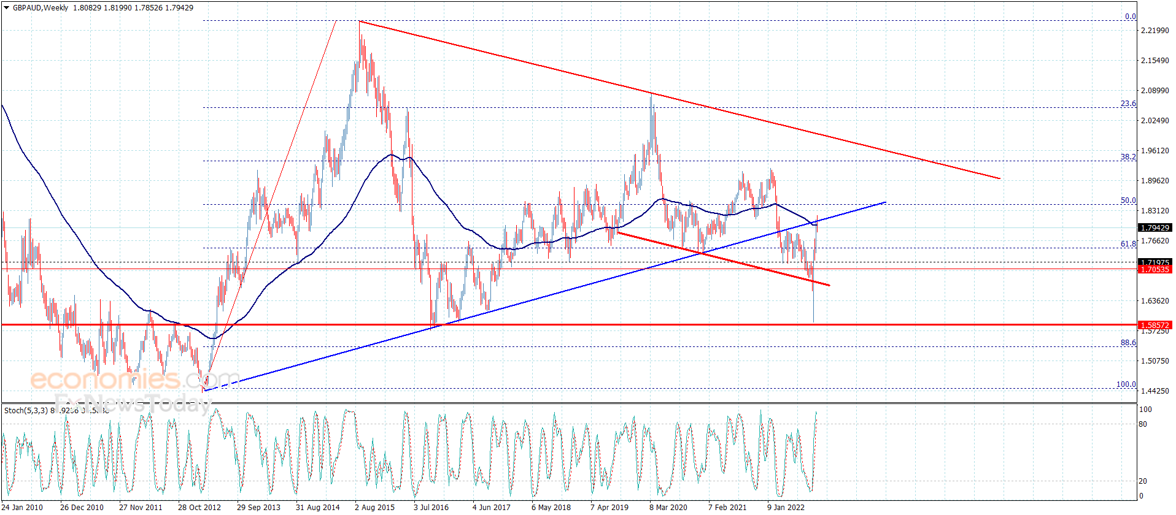Select the short thick red descending trendline
Screen dimensions: 1176x515
723,259
